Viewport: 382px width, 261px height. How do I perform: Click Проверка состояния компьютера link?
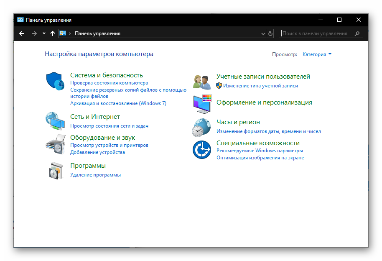click(109, 83)
